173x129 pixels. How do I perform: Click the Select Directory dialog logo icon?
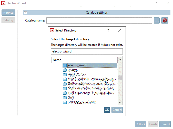[52, 30]
